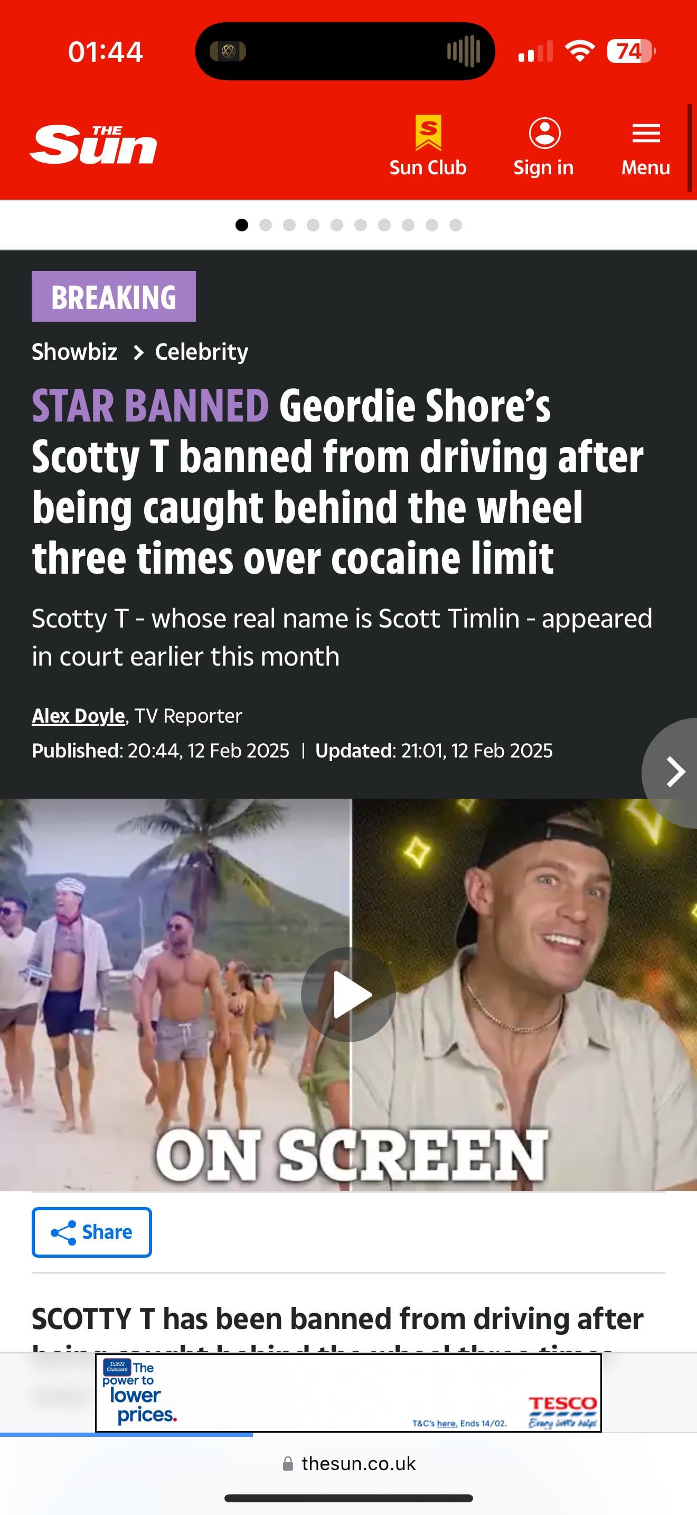Tap the padlock icon beside thesun.co.uk
The height and width of the screenshot is (1515, 697).
[288, 1463]
